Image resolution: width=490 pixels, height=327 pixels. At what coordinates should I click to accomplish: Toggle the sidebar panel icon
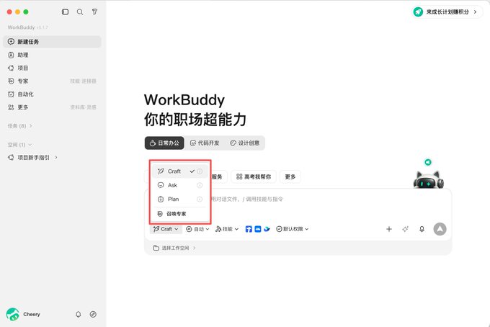pyautogui.click(x=65, y=12)
